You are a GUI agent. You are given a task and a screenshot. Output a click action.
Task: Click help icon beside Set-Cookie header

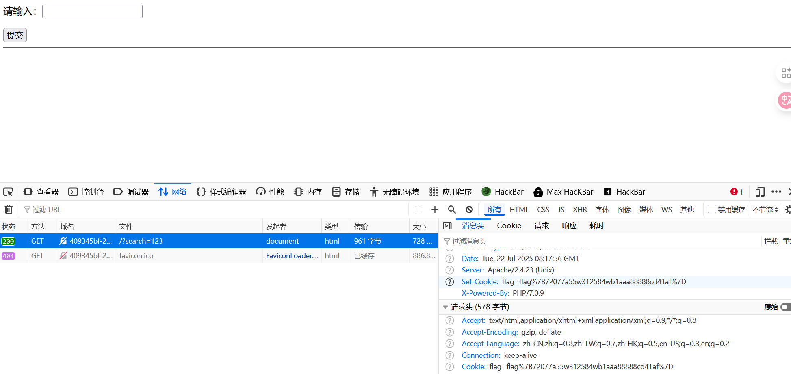point(450,282)
